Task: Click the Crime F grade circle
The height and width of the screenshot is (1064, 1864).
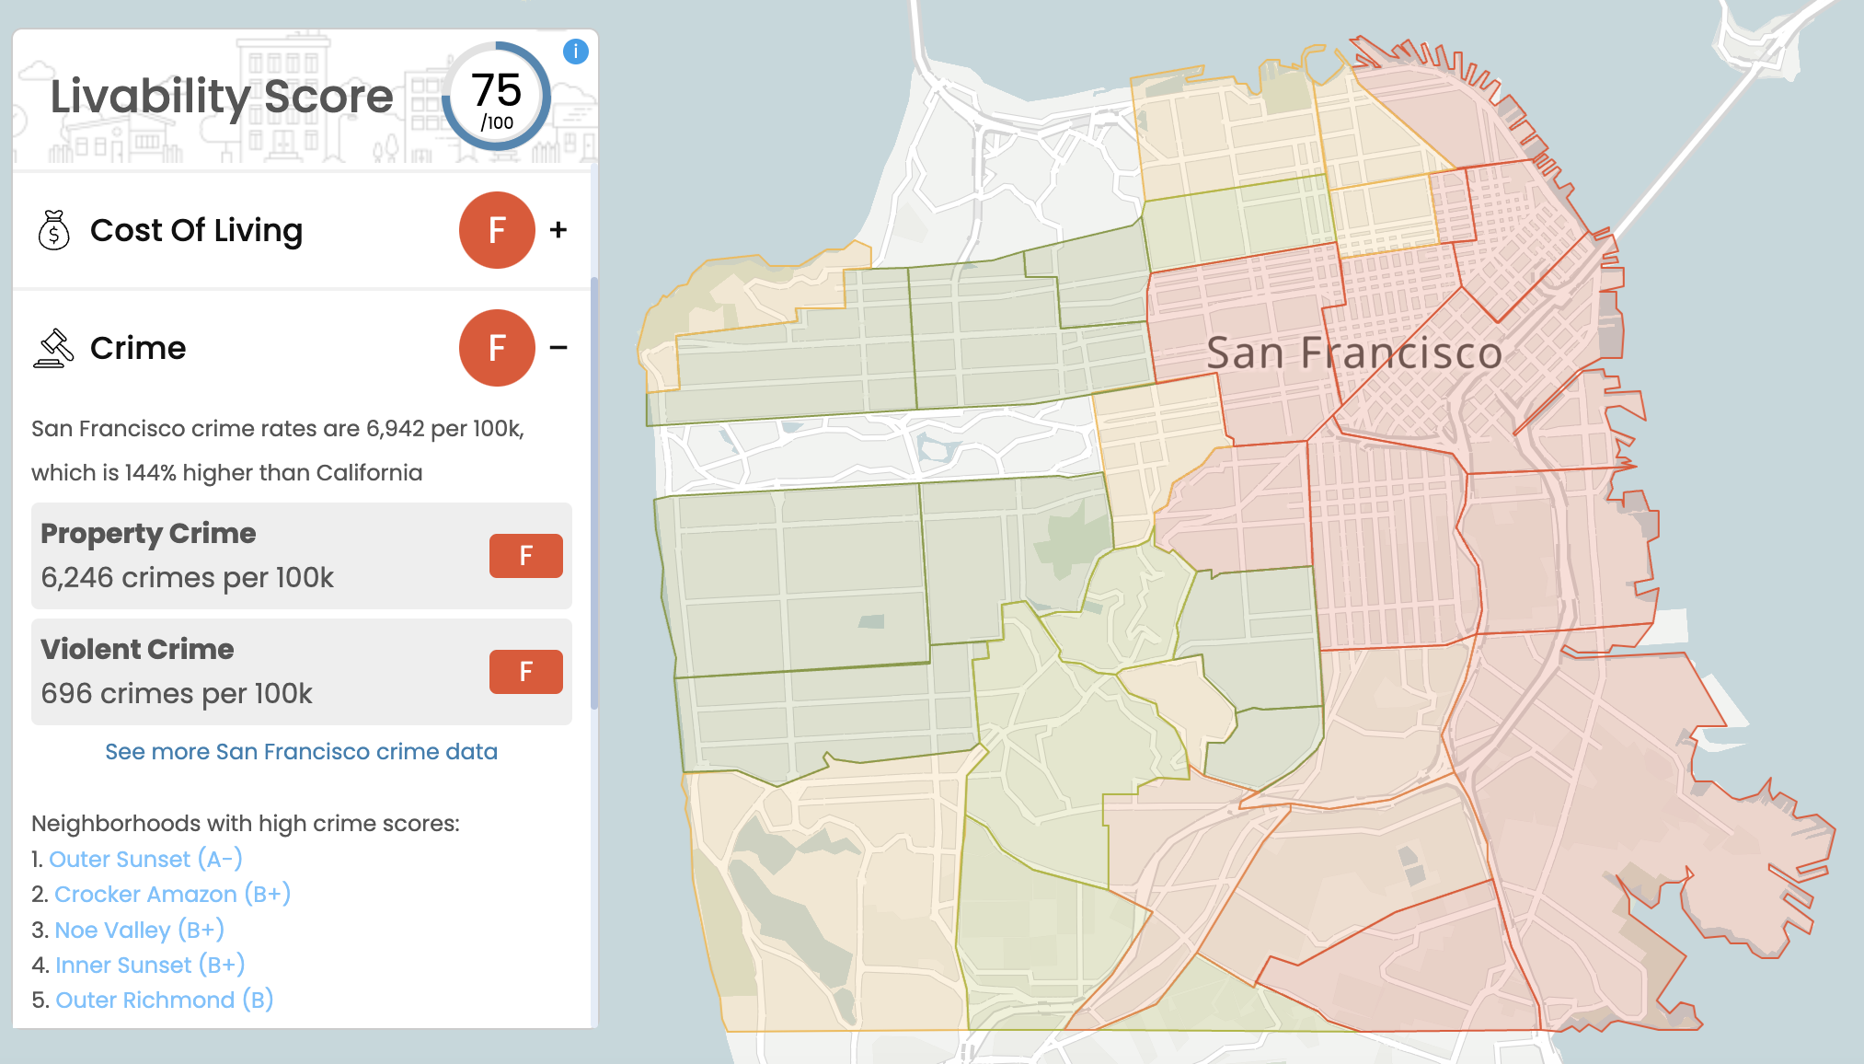Action: click(x=497, y=348)
